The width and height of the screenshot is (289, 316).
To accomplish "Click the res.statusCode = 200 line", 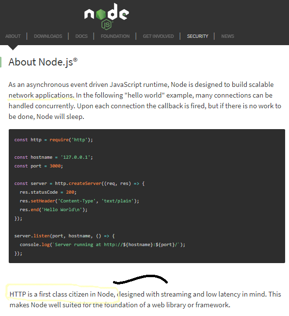I will point(48,192).
